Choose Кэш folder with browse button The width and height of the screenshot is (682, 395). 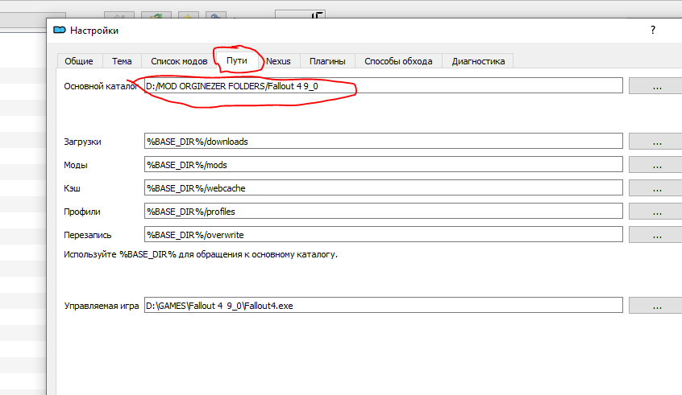656,187
